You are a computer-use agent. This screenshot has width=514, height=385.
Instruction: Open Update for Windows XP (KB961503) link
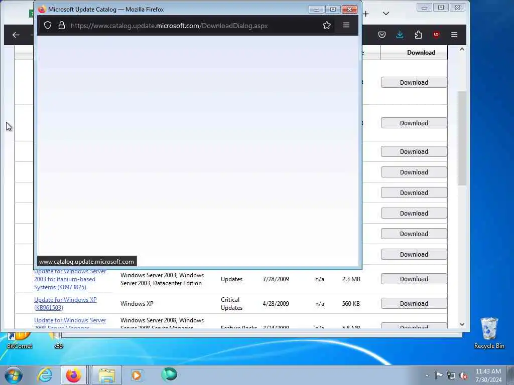pyautogui.click(x=65, y=303)
